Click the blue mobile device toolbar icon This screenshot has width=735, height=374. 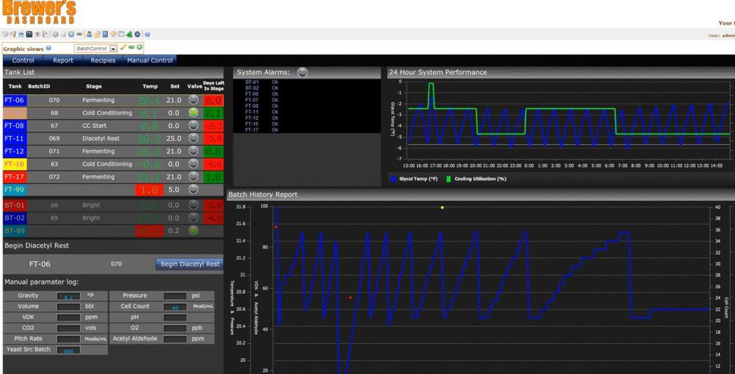pos(105,35)
